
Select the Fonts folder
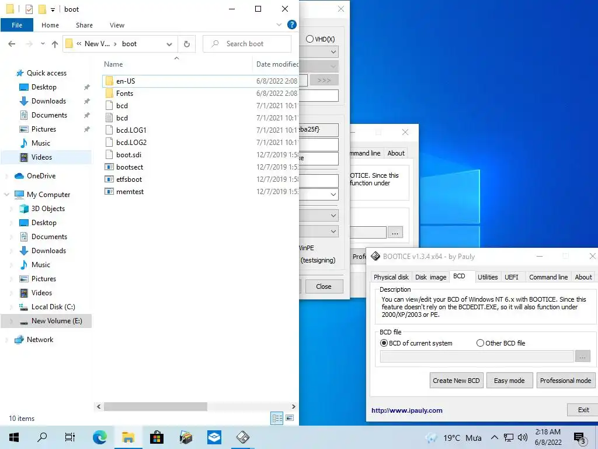pyautogui.click(x=125, y=93)
